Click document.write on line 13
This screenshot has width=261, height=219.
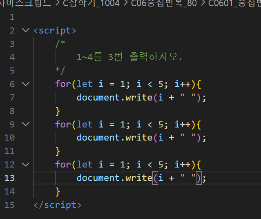[x=114, y=178]
